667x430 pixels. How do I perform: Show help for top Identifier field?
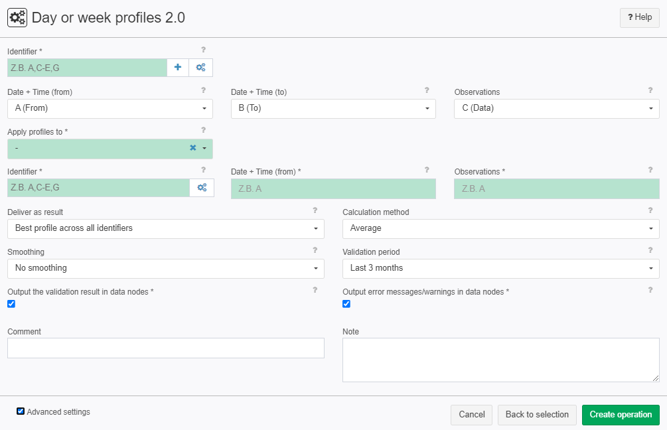[203, 50]
